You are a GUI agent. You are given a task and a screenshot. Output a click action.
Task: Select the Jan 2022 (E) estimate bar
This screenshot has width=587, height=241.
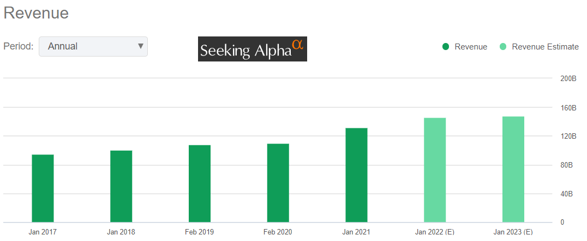tap(435, 170)
